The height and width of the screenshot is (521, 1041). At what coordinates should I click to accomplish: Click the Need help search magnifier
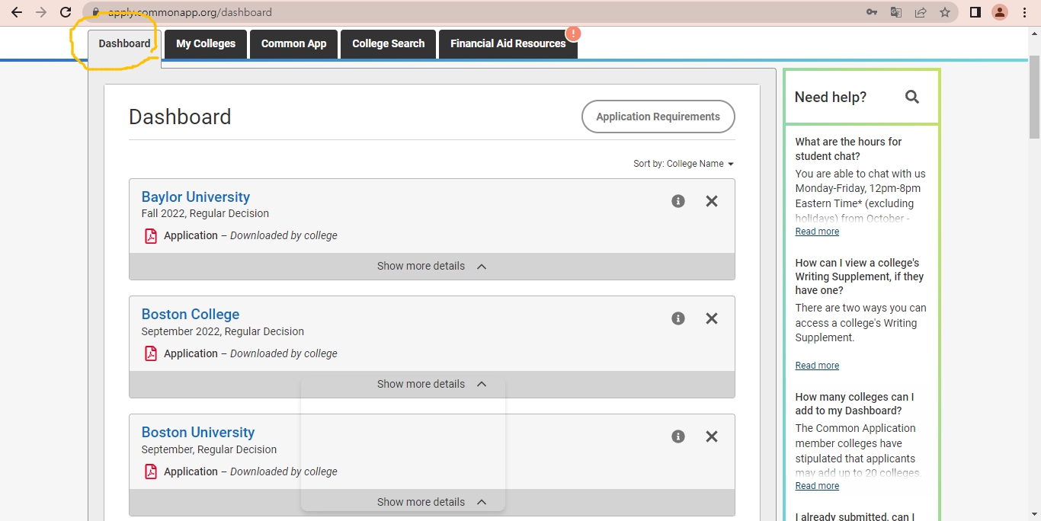(912, 97)
